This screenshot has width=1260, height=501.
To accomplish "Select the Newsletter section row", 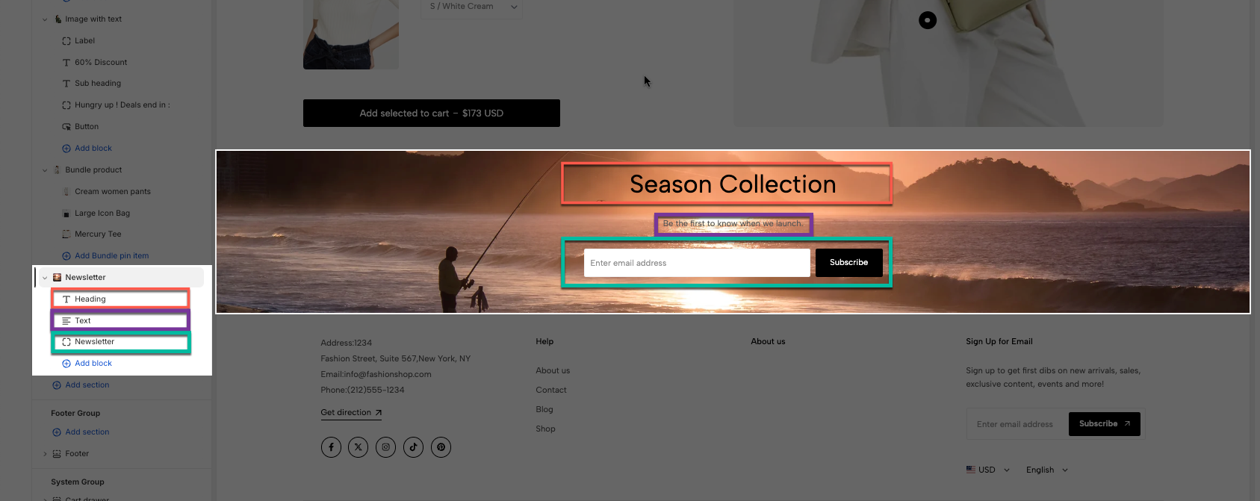I will [120, 278].
